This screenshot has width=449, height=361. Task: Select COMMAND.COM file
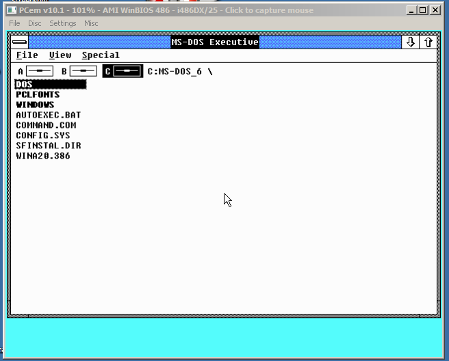coord(46,125)
